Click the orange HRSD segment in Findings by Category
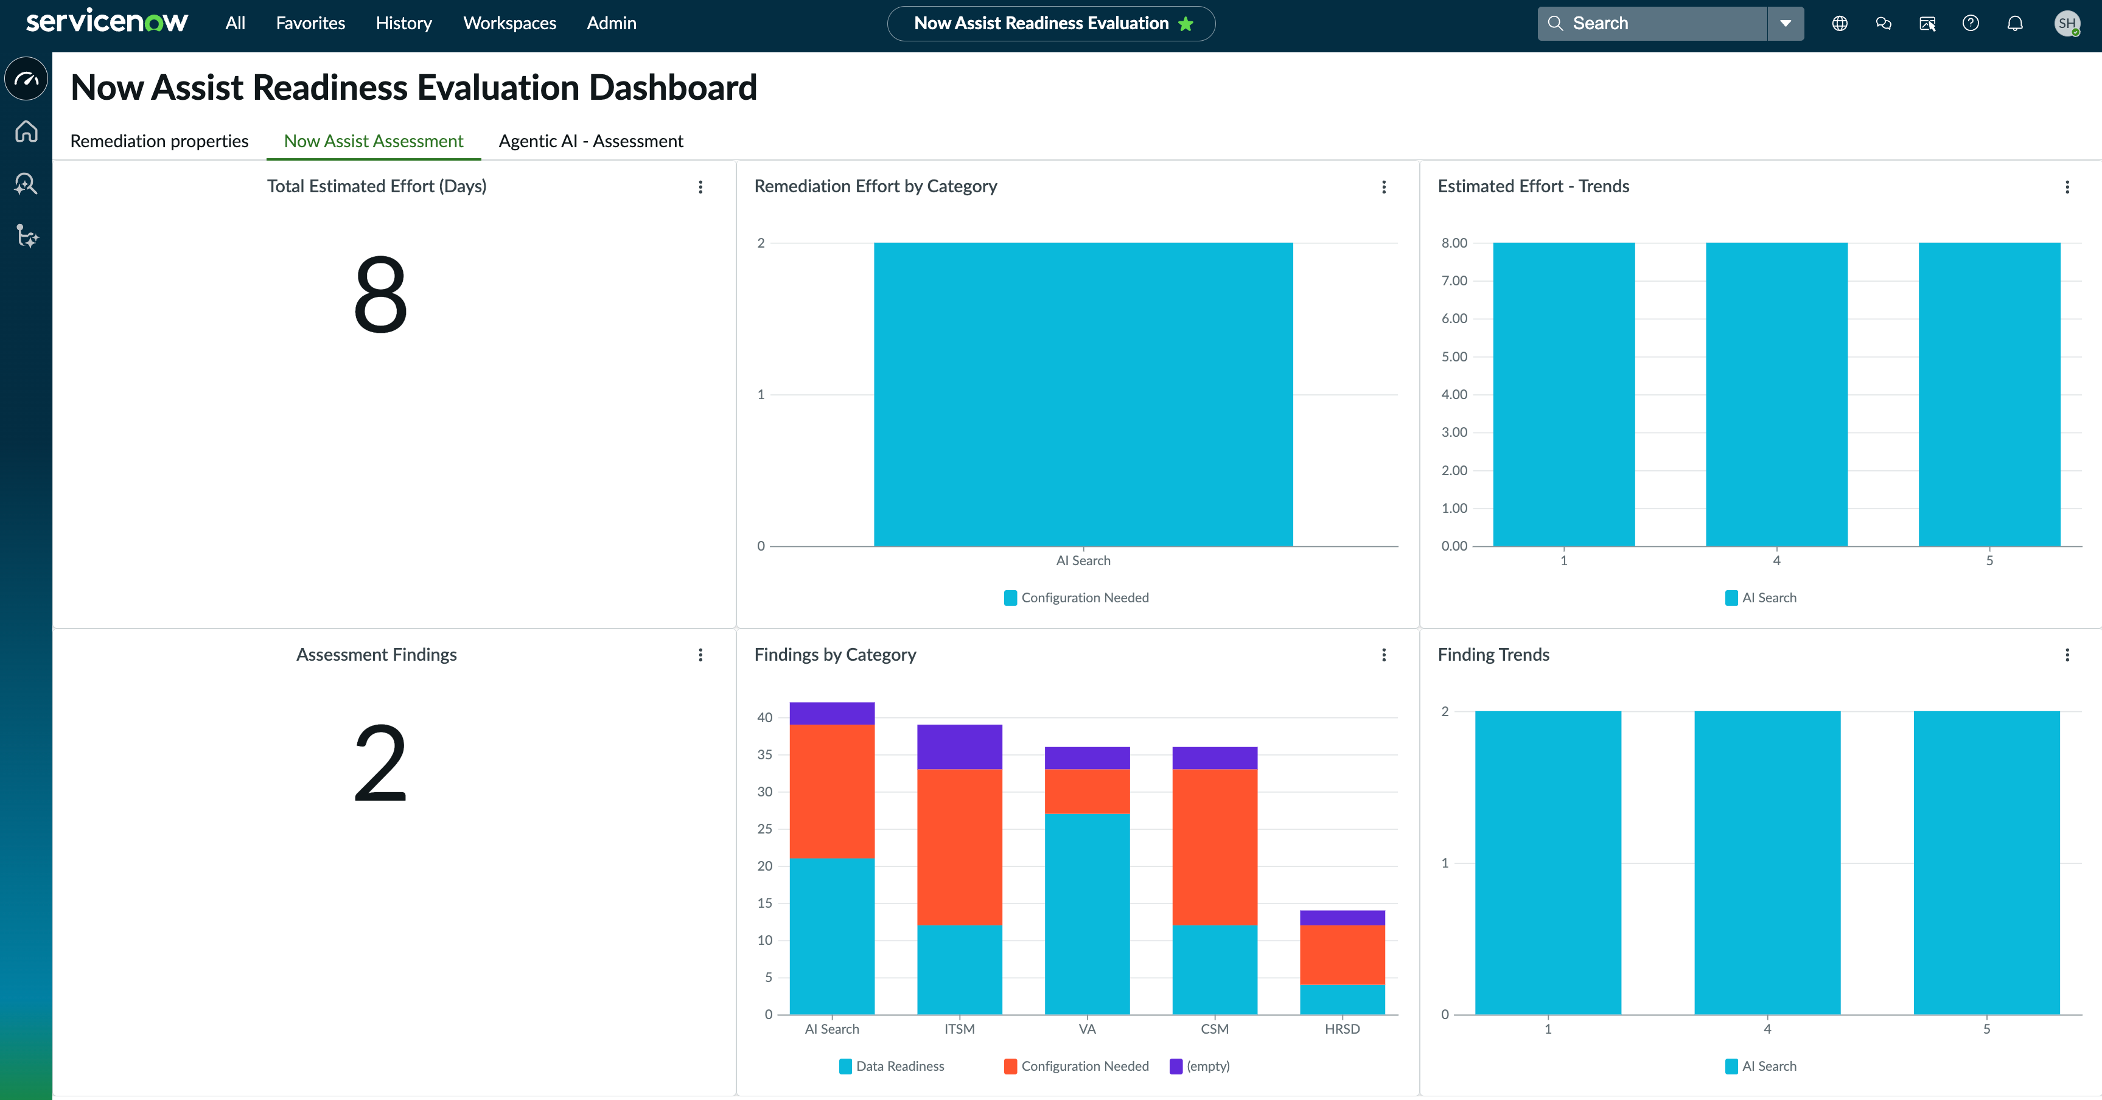The height and width of the screenshot is (1100, 2102). tap(1343, 955)
